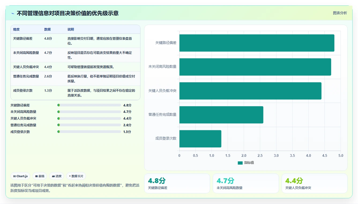358x204 pixels.
Task: Click the 说明 column header
Action: click(x=71, y=29)
